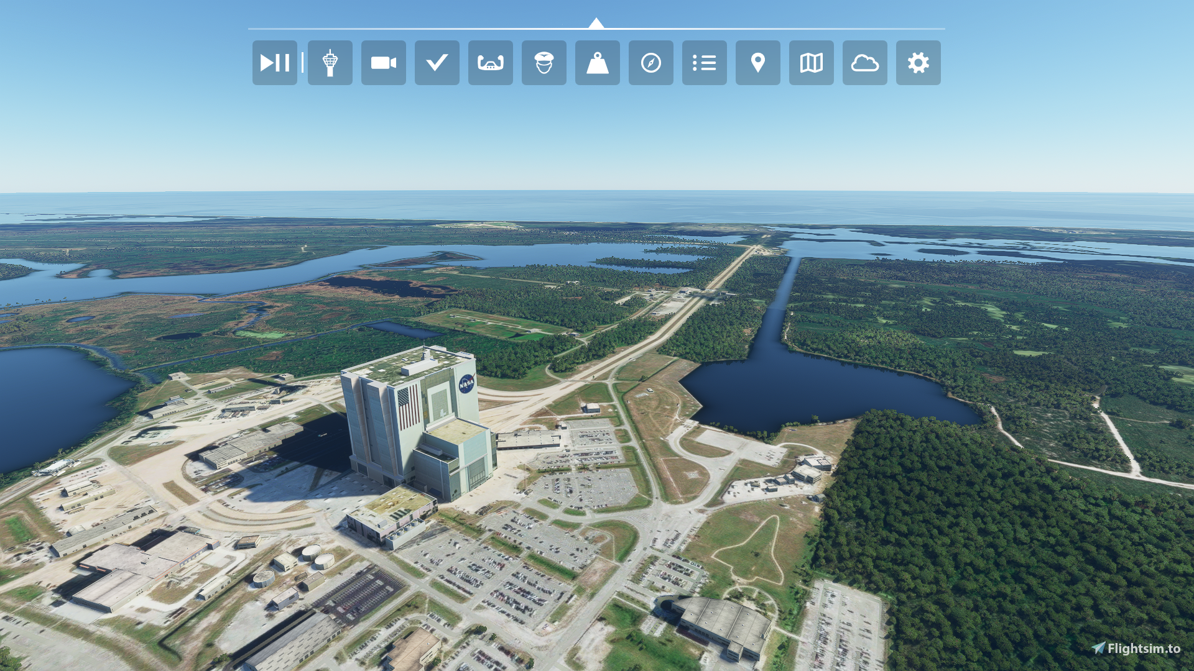Screen dimensions: 1194x671
Task: Open the Checklist checkmark panel
Action: click(x=437, y=63)
